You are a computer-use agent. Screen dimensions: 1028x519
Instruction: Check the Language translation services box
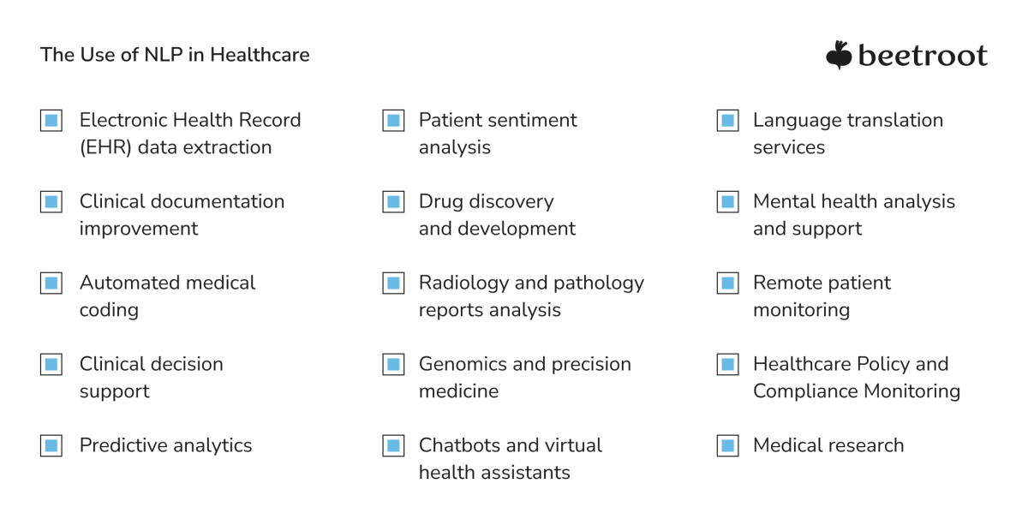tap(727, 121)
